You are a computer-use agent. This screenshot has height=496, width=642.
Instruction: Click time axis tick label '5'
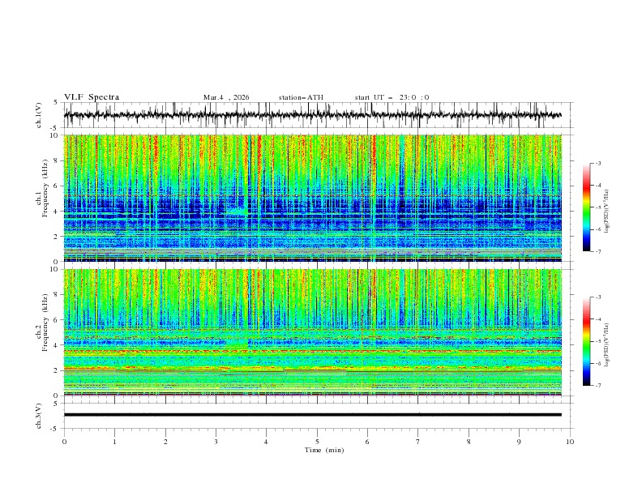click(317, 442)
